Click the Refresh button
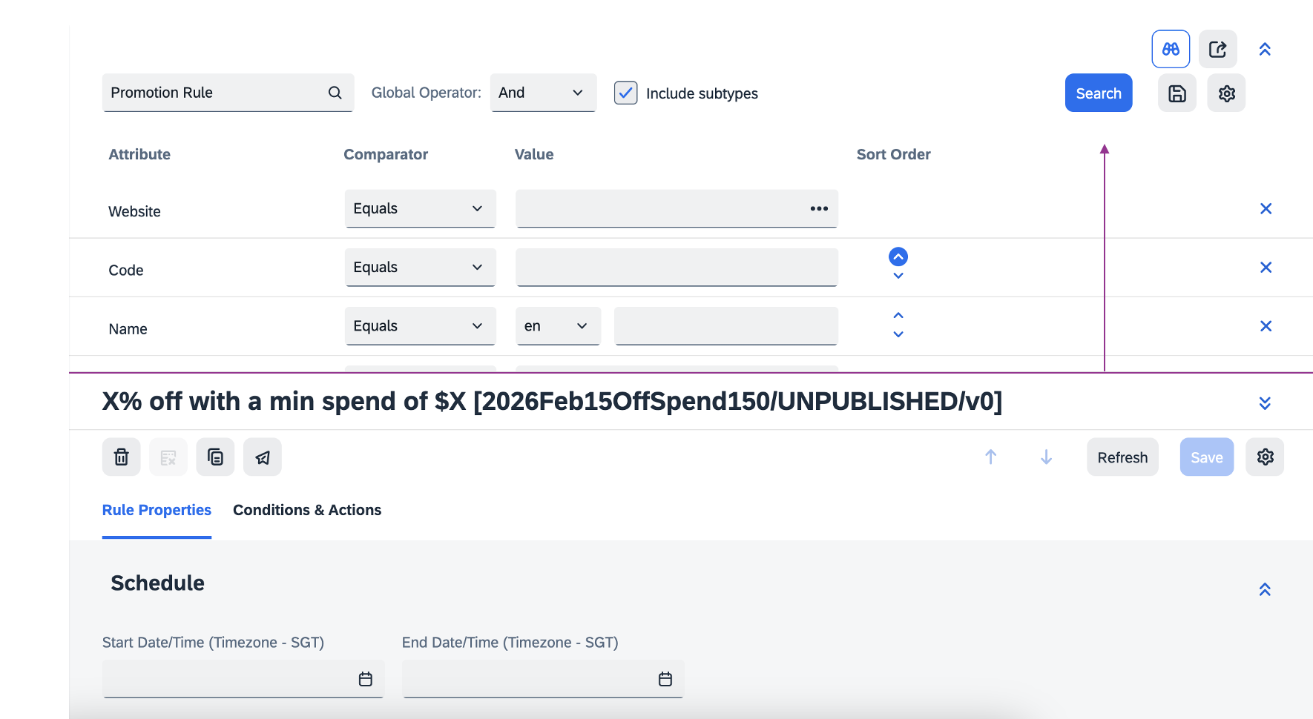 [x=1122, y=457]
